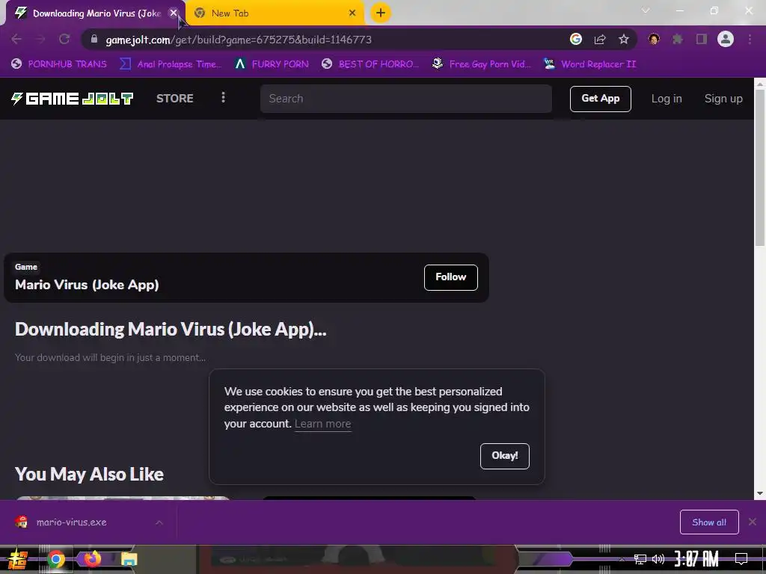This screenshot has width=766, height=574.
Task: Click the volume speaker icon in tray
Action: (658, 559)
